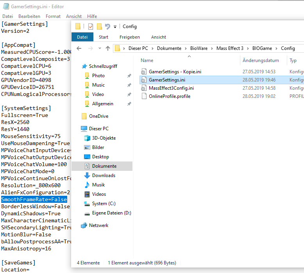Screen dimensions: 304x273
Task: Open the recent locations dropdown chevron
Action: [x=100, y=48]
